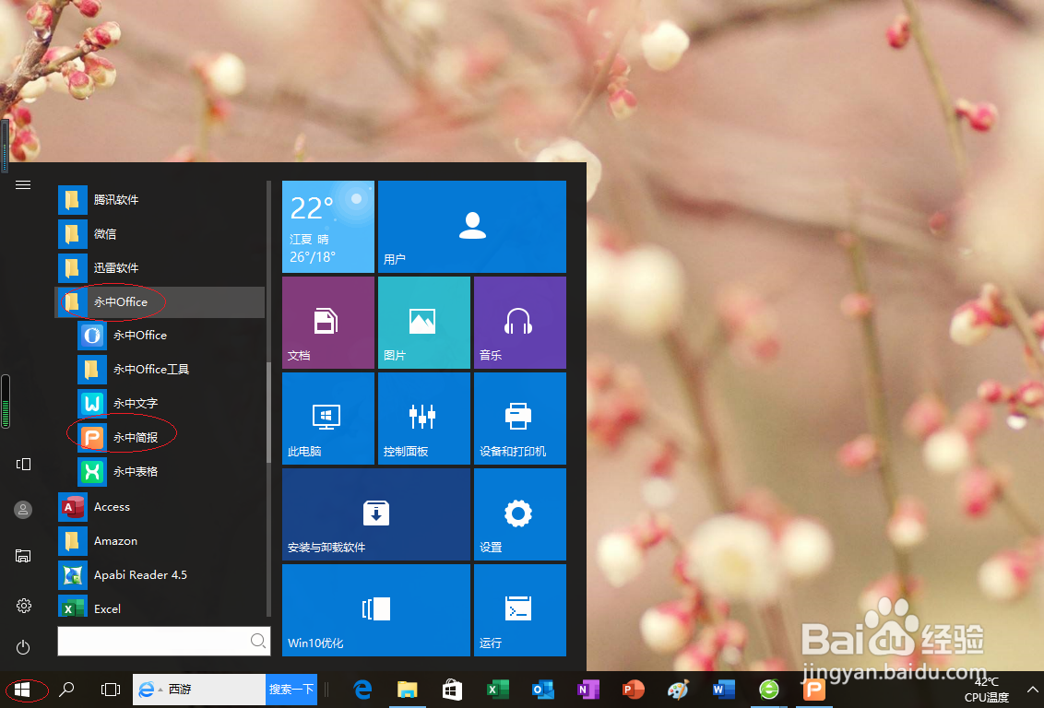Open OneNote from the taskbar

tap(587, 690)
